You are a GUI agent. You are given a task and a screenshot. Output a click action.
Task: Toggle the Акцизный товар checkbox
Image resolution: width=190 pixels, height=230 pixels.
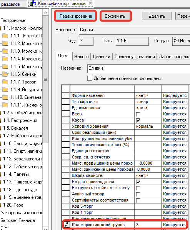click(138, 194)
